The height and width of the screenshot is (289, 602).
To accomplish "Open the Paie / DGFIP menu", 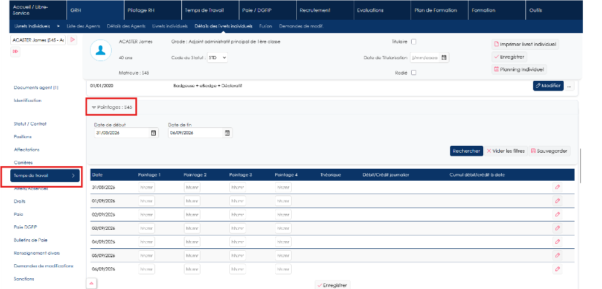I will point(267,10).
